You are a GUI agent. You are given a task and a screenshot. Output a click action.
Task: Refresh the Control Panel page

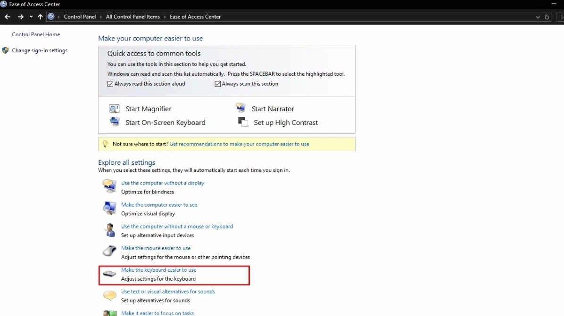point(547,17)
